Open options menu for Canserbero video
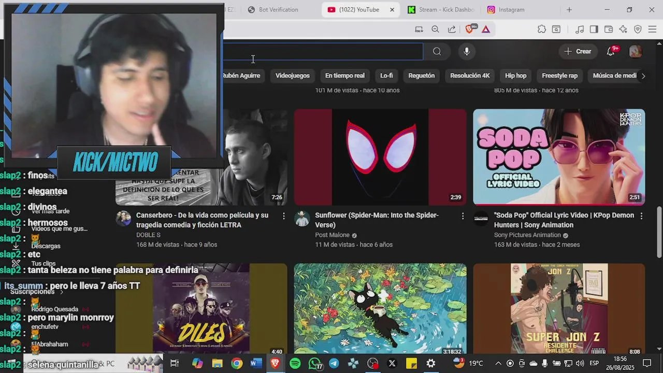The image size is (663, 373). click(283, 216)
